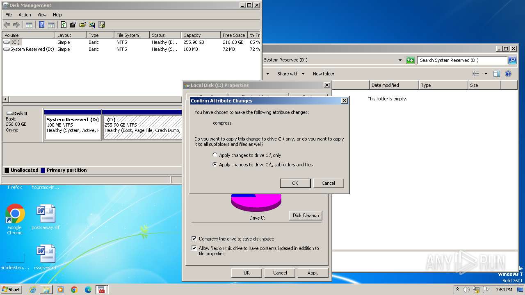Sort by File System column header
Screen dimensions: 525x295
[x=131, y=35]
